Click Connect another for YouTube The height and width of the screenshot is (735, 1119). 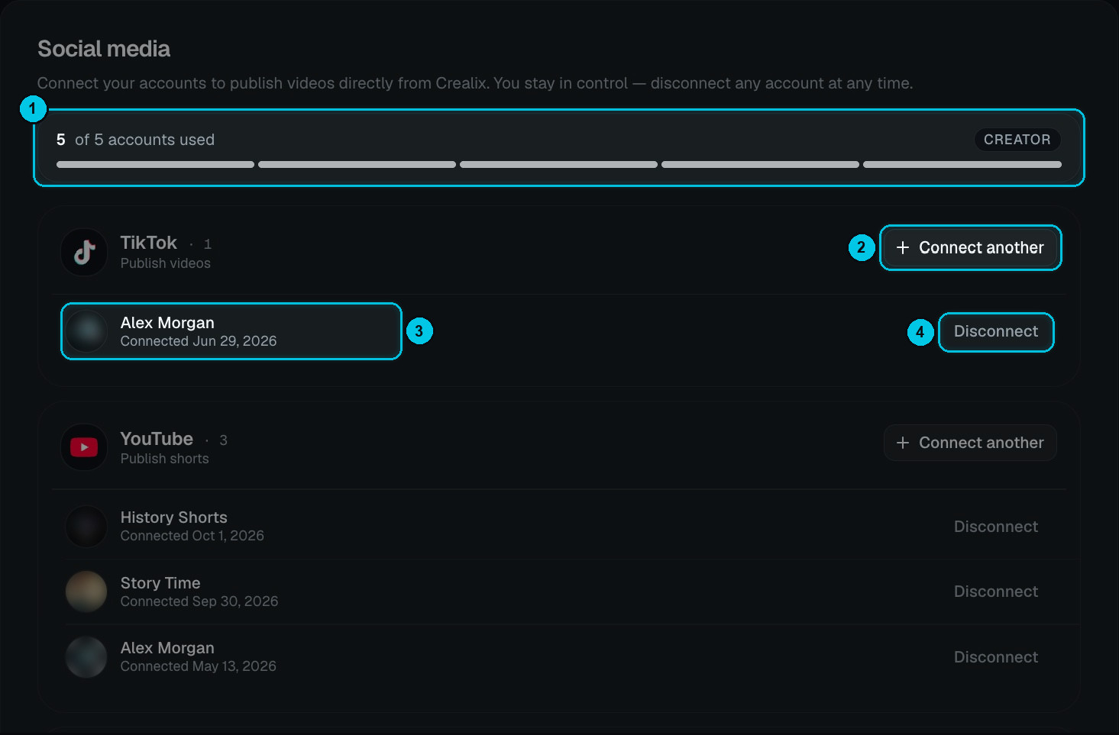tap(970, 443)
